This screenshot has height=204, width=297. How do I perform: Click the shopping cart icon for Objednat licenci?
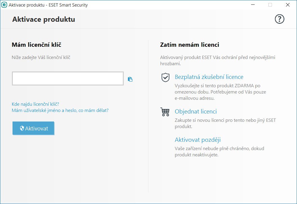[165, 112]
